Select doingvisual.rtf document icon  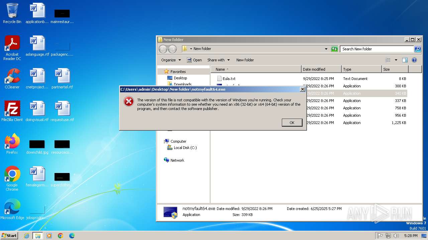[37, 111]
